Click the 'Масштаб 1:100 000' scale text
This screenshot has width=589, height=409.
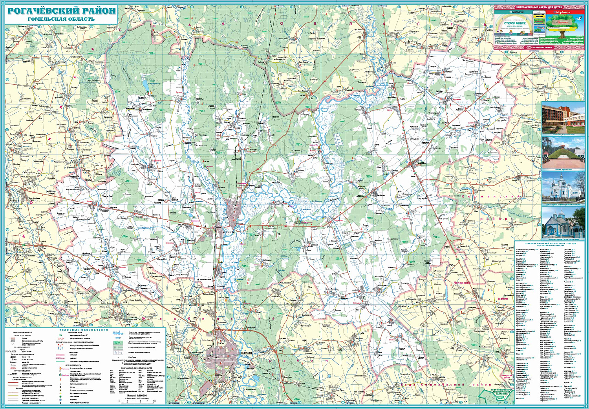(x=137, y=395)
